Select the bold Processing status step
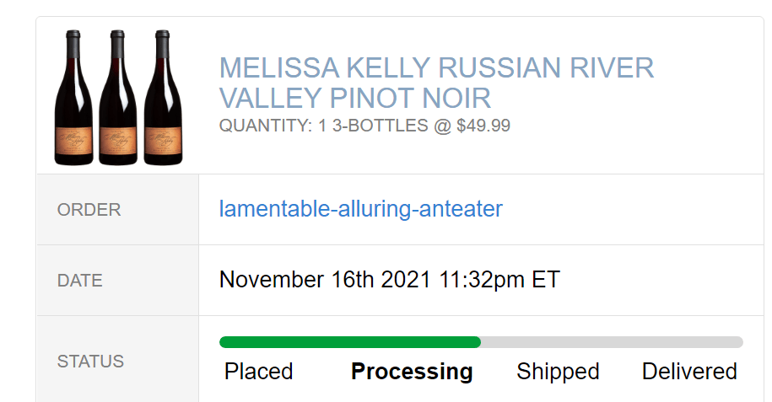 click(412, 372)
